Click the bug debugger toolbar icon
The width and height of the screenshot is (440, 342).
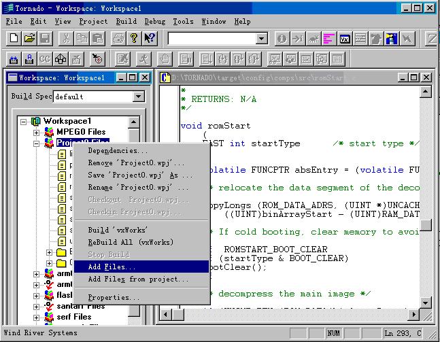coord(314,39)
